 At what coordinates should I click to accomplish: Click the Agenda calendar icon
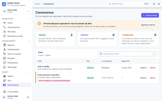5,45
